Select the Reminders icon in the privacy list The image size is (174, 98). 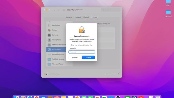pyautogui.click(x=49, y=25)
